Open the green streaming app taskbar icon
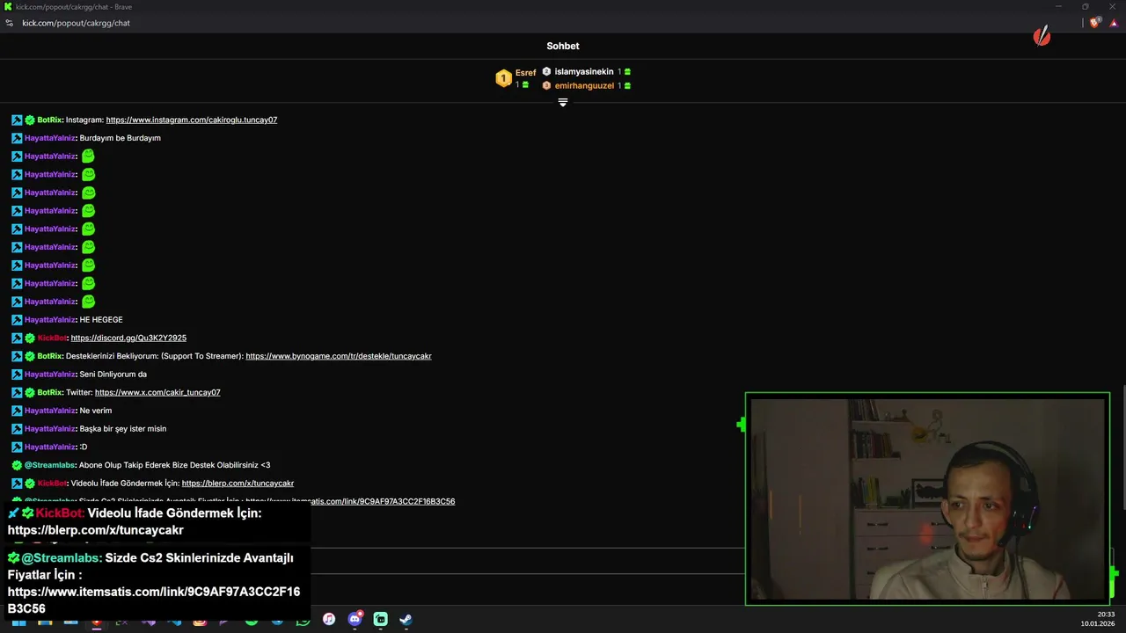The height and width of the screenshot is (633, 1126). coord(380,619)
